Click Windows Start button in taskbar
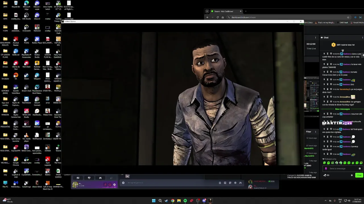Screen dimensions: 364x204 tap(154, 201)
